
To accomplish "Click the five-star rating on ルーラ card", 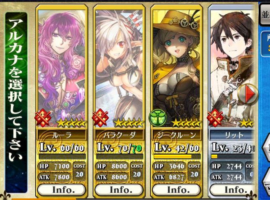I will coord(71,124).
